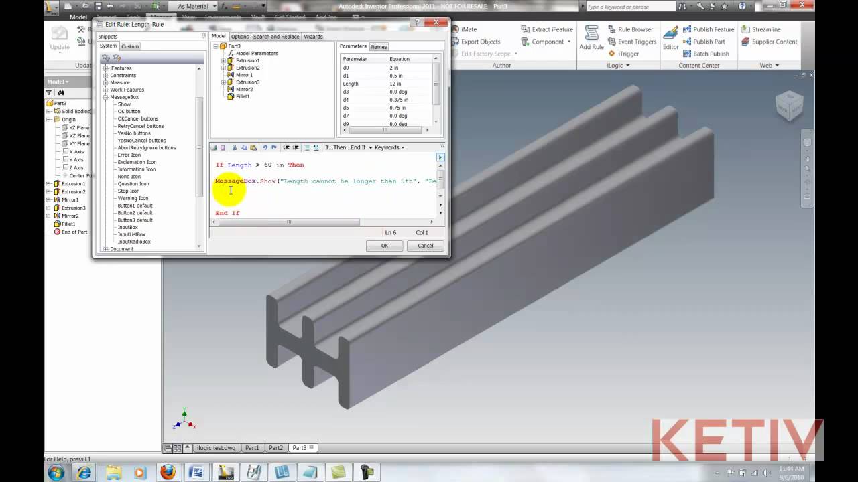Click the ViewCube in the 3D viewport

[x=789, y=106]
